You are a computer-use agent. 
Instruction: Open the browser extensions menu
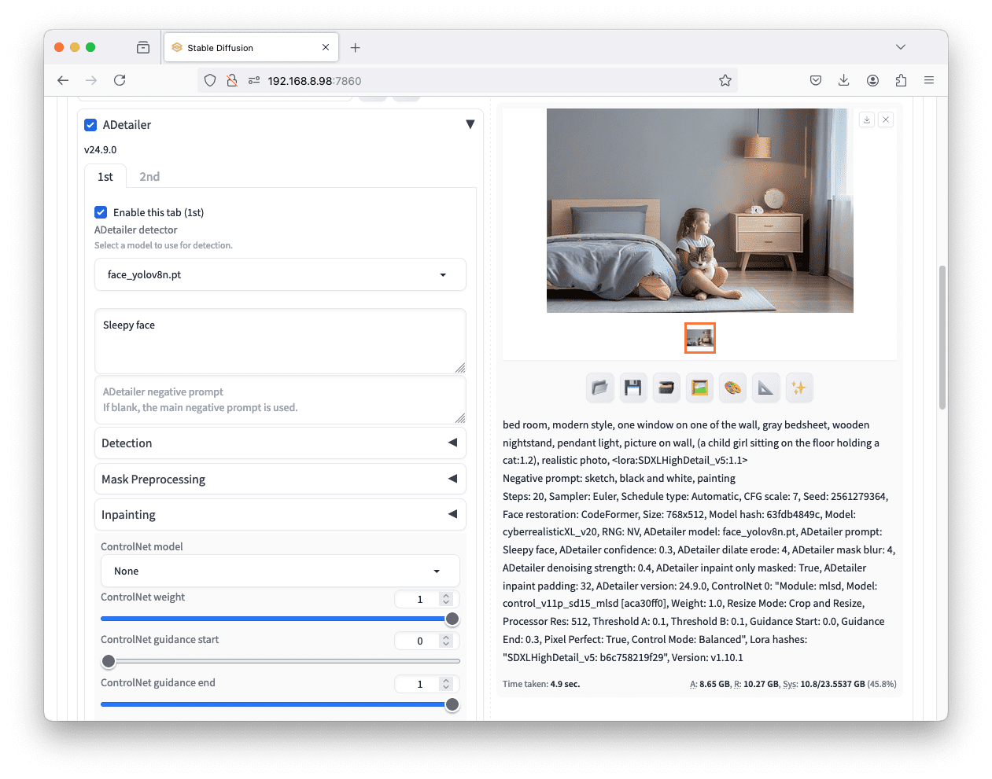(901, 80)
